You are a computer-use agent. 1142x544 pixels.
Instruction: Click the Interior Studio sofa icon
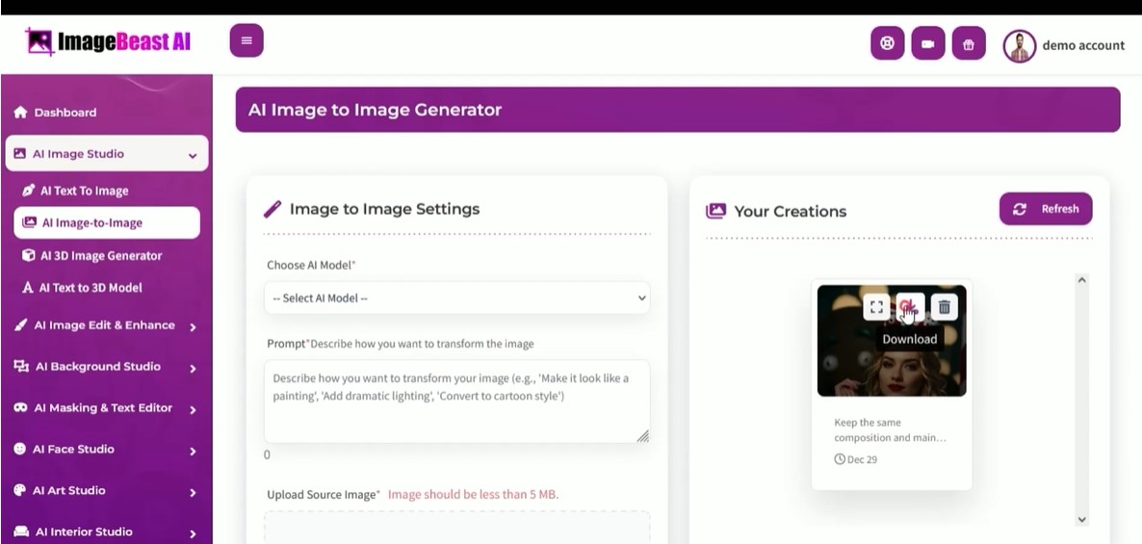21,531
